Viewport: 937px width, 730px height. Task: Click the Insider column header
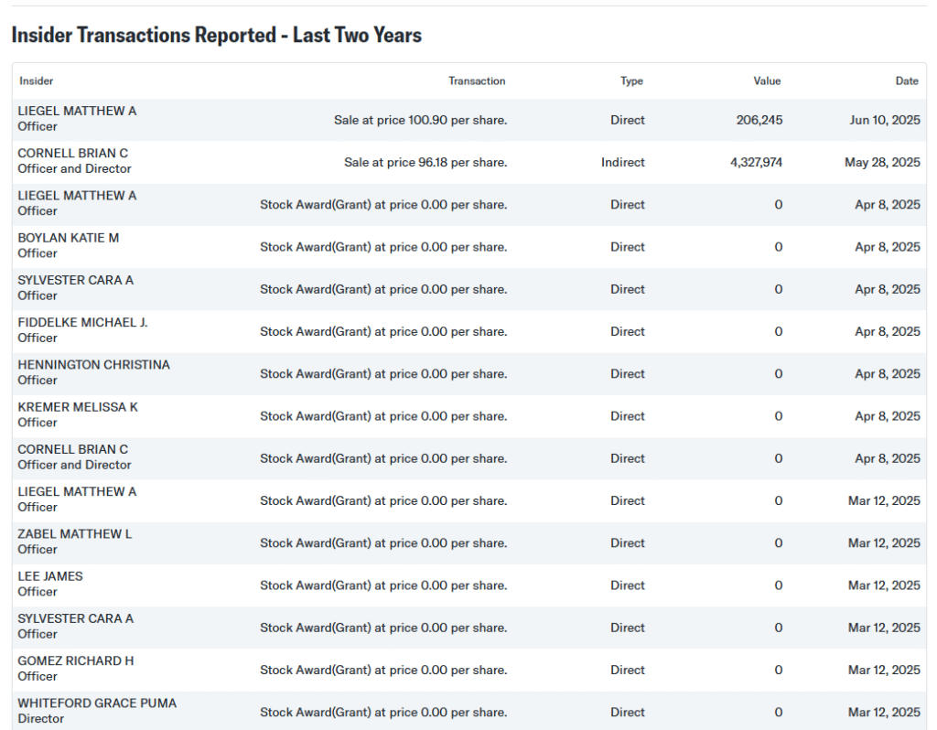coord(37,81)
